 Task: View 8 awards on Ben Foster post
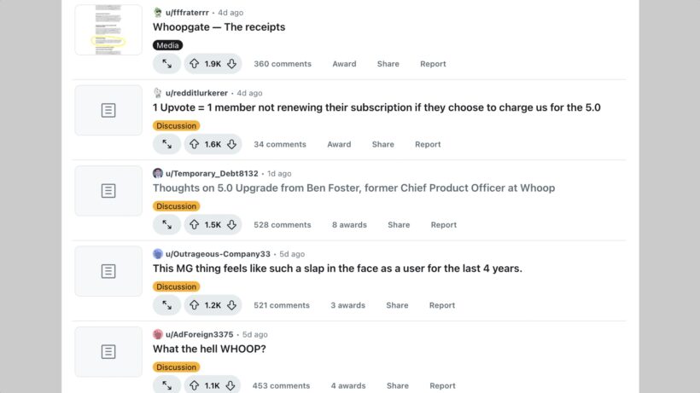[349, 225]
